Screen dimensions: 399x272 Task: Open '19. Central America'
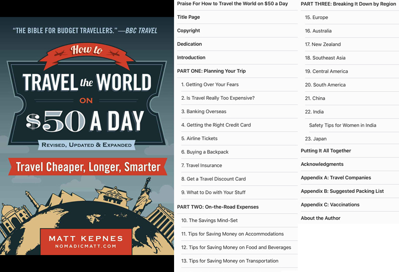coord(352,71)
